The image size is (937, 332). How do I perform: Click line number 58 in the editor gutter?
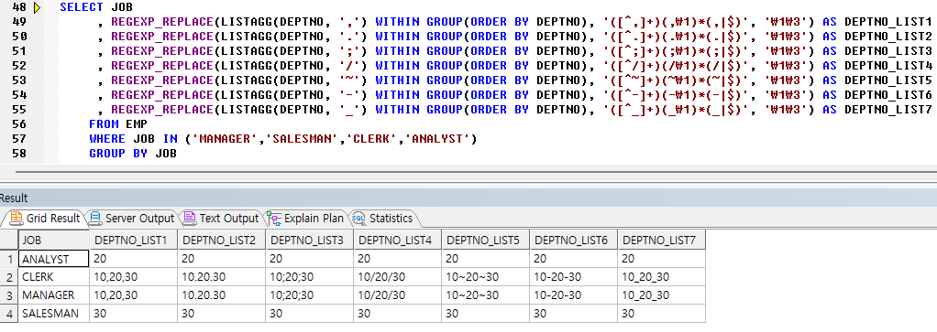tap(20, 153)
